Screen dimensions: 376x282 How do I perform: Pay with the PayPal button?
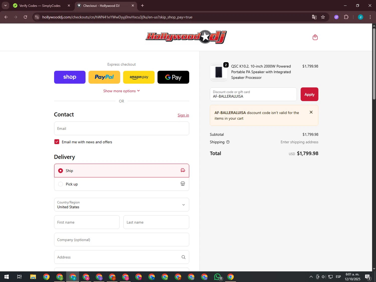click(104, 77)
